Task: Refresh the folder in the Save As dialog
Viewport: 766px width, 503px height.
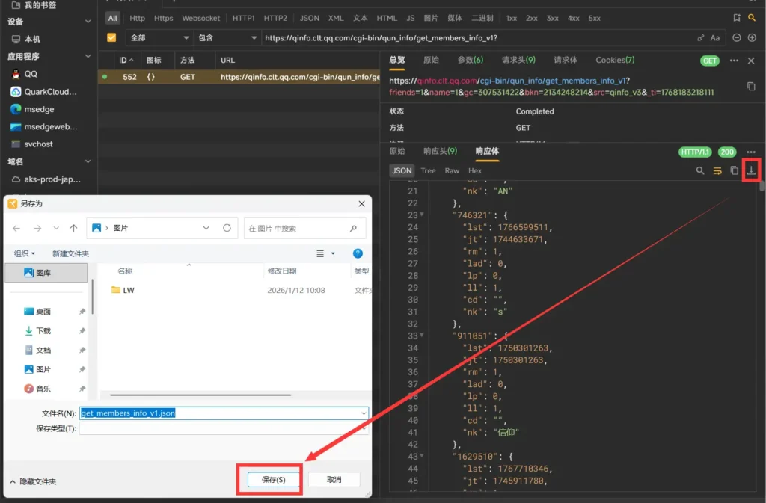Action: (227, 228)
